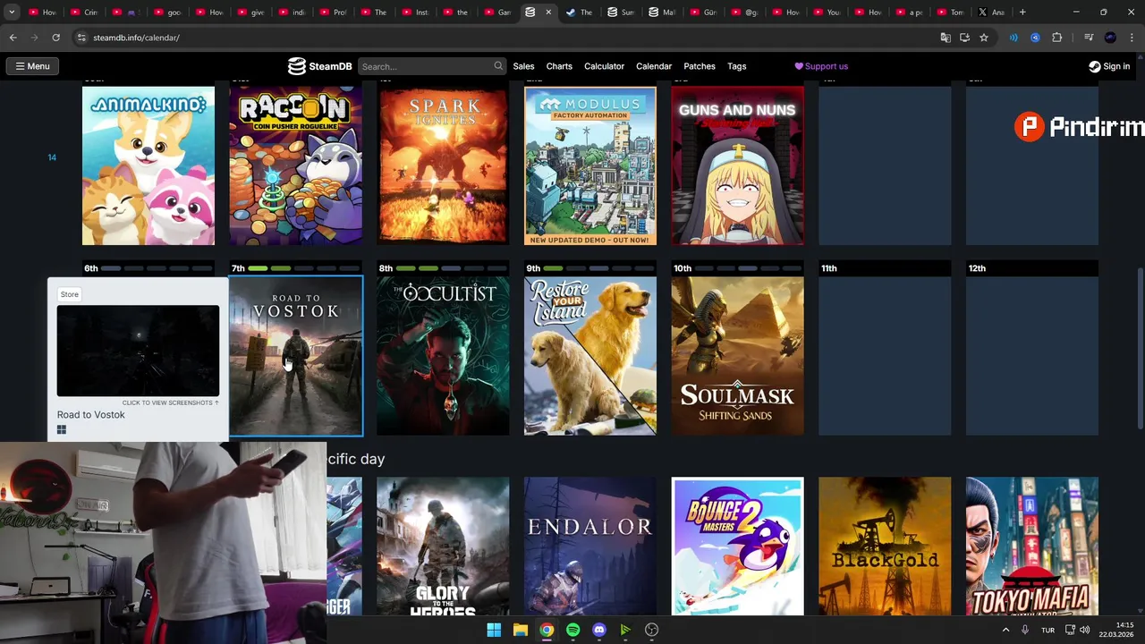This screenshot has width=1145, height=644.
Task: Click the install app icon
Action: 964,38
